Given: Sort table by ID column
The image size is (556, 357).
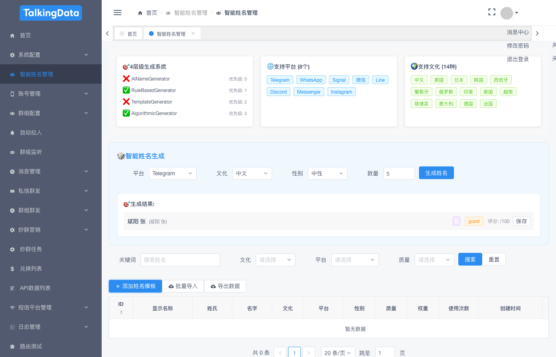Looking at the screenshot, I should 121,312.
